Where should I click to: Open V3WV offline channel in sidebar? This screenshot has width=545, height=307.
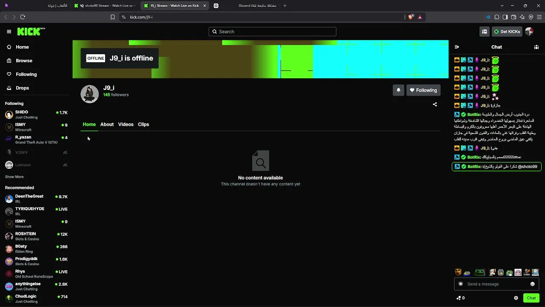point(36,152)
